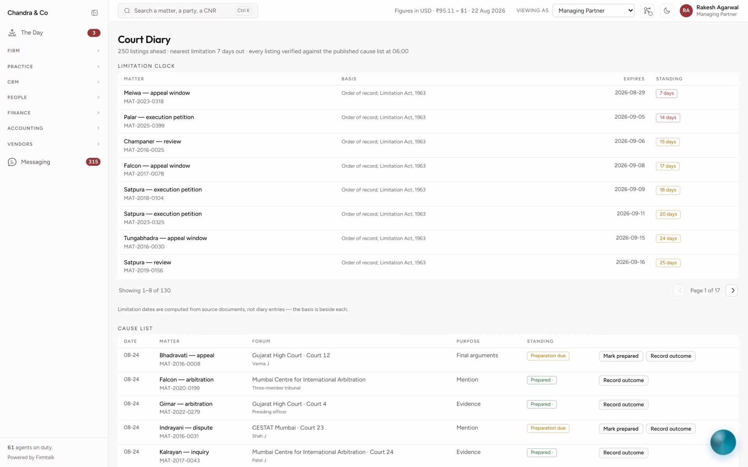Viewport: 748px width, 467px height.
Task: Expand the Practice section
Action: tap(54, 67)
